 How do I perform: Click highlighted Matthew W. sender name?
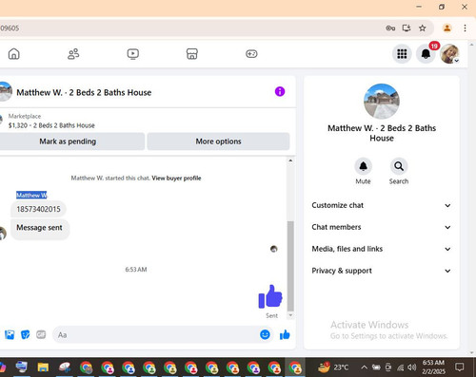click(x=31, y=195)
